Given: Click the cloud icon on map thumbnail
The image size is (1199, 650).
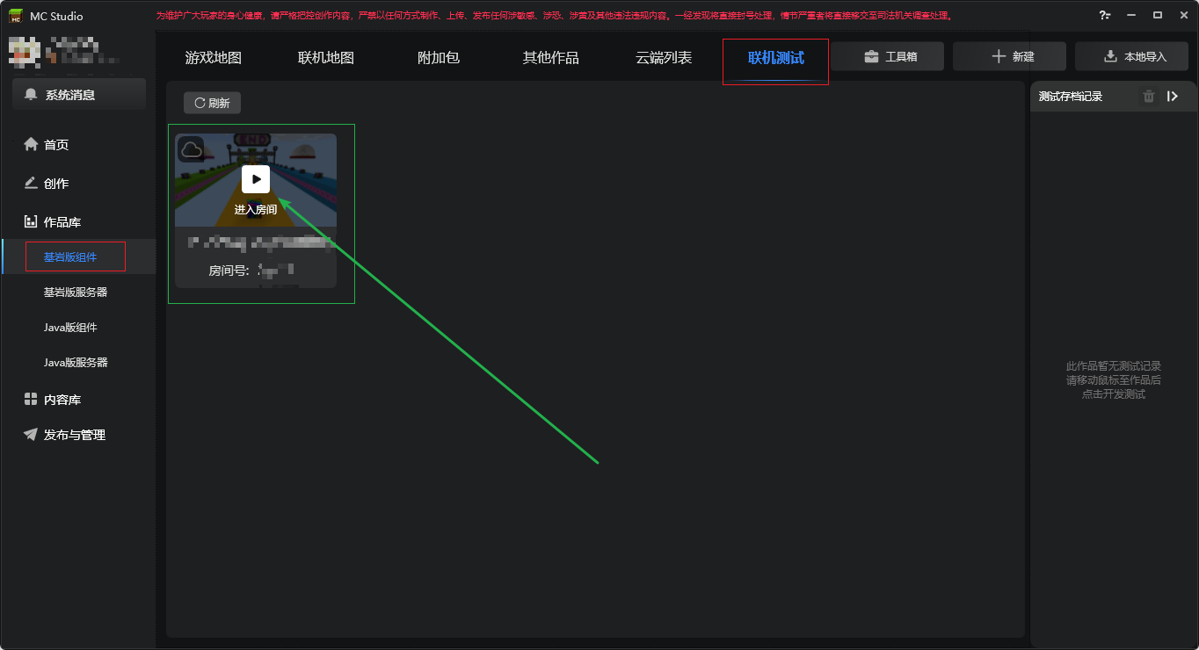Looking at the screenshot, I should [191, 149].
